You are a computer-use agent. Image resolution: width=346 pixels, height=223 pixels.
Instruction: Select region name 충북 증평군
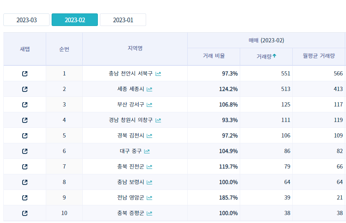coord(131,213)
